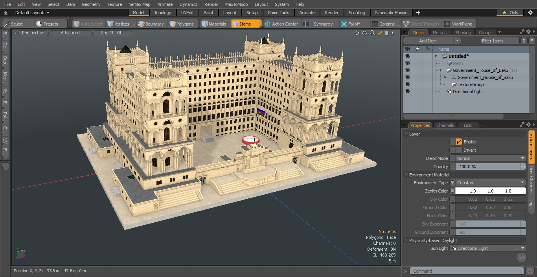Toggle visibility of the Mesh item
The width and height of the screenshot is (537, 277).
coord(407,63)
